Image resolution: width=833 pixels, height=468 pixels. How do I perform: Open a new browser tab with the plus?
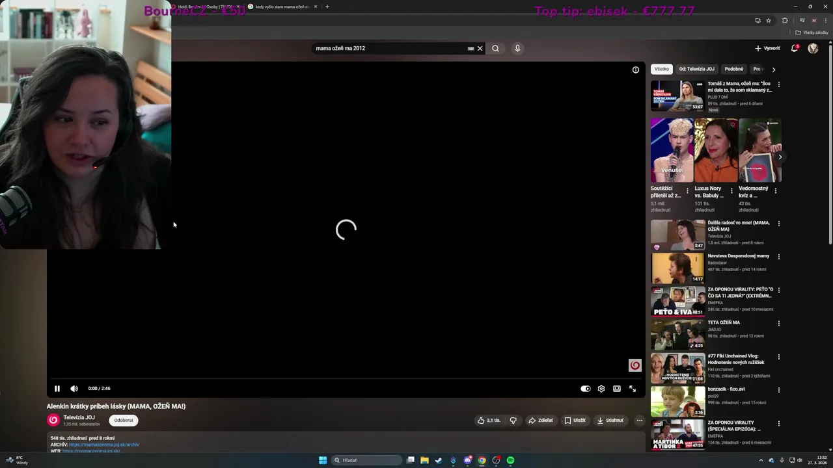(x=327, y=6)
